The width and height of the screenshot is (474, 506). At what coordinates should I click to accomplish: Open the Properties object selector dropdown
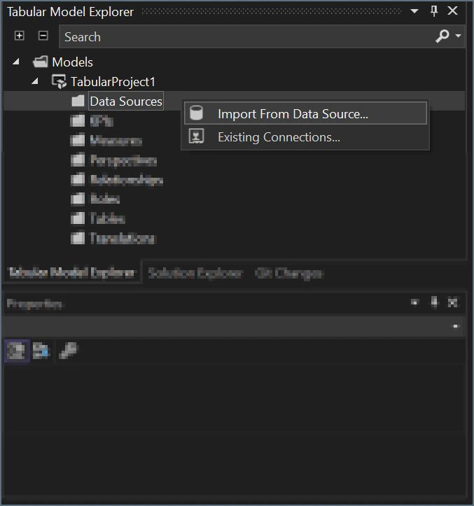click(x=455, y=326)
